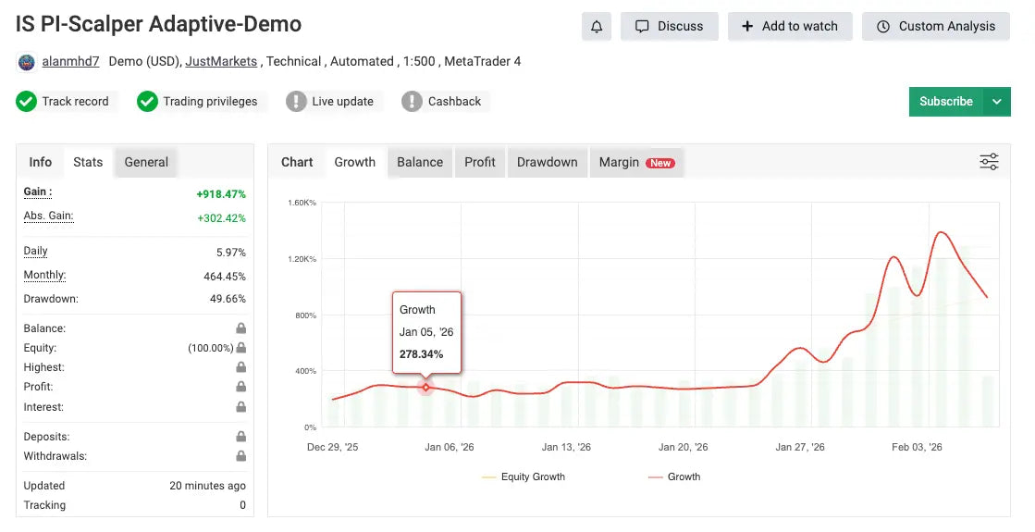Screen dimensions: 1035x532
Task: Click alanmhd7 user avatar
Action: pyautogui.click(x=26, y=62)
